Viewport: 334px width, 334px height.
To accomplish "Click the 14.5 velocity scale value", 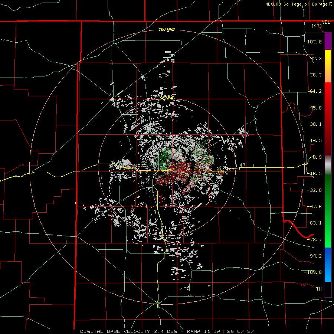I will point(316,141).
